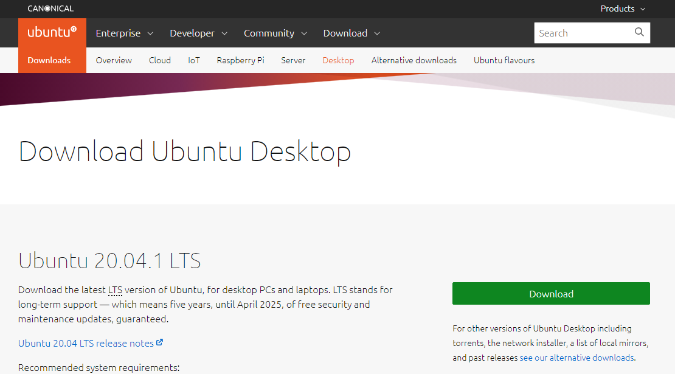This screenshot has height=374, width=675.
Task: Open the Download navigation dropdown
Action: 351,33
